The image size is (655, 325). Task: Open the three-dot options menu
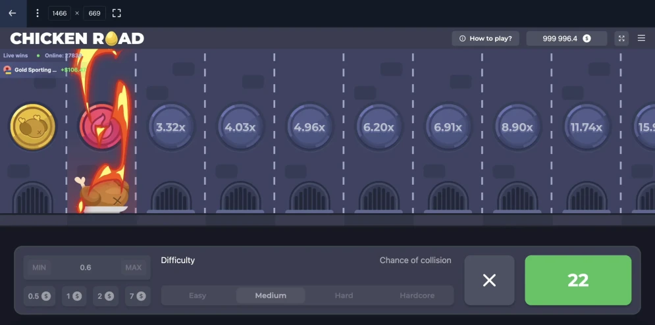pos(37,13)
